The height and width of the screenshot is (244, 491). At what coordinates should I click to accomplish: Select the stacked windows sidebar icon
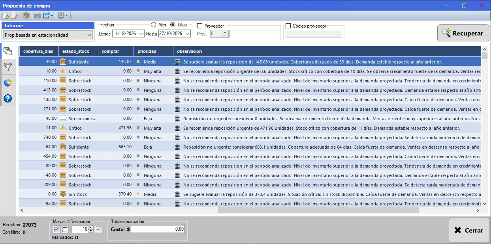tap(8, 51)
